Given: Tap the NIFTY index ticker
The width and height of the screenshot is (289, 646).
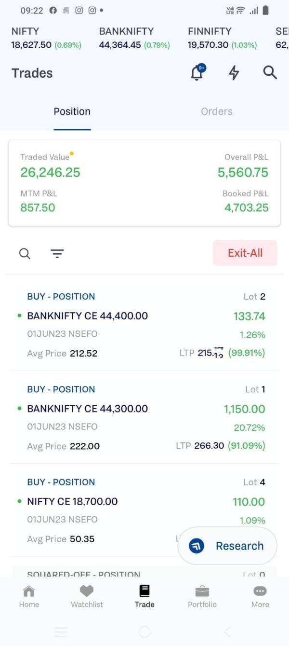Looking at the screenshot, I should point(46,38).
